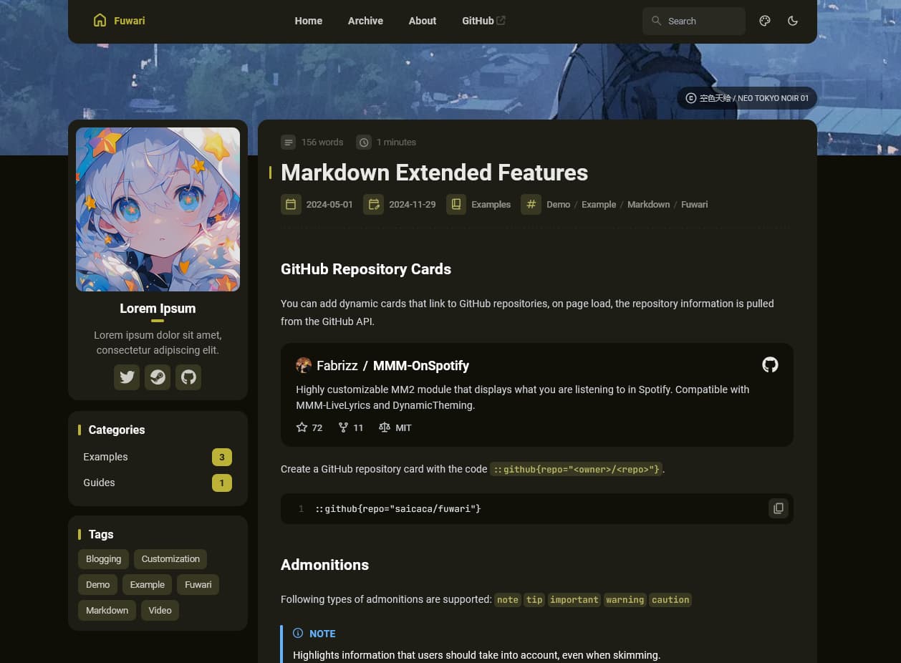Click the star count icon on repo card
901x663 pixels.
(x=302, y=427)
